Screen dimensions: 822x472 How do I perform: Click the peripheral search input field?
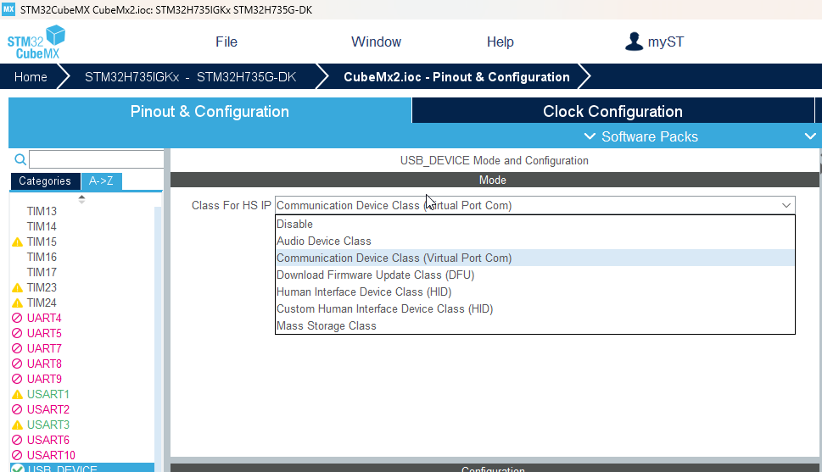[x=97, y=159]
